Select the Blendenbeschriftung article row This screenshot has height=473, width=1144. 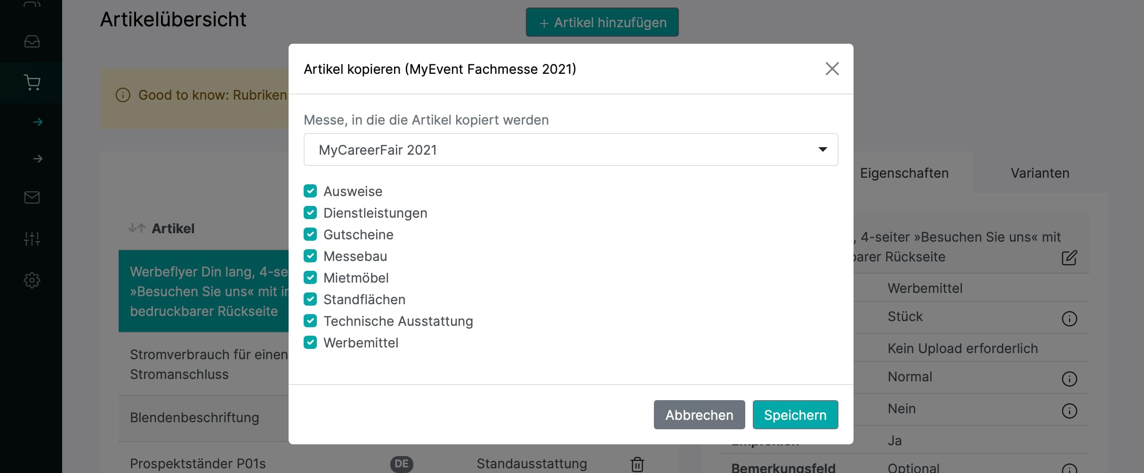point(203,418)
